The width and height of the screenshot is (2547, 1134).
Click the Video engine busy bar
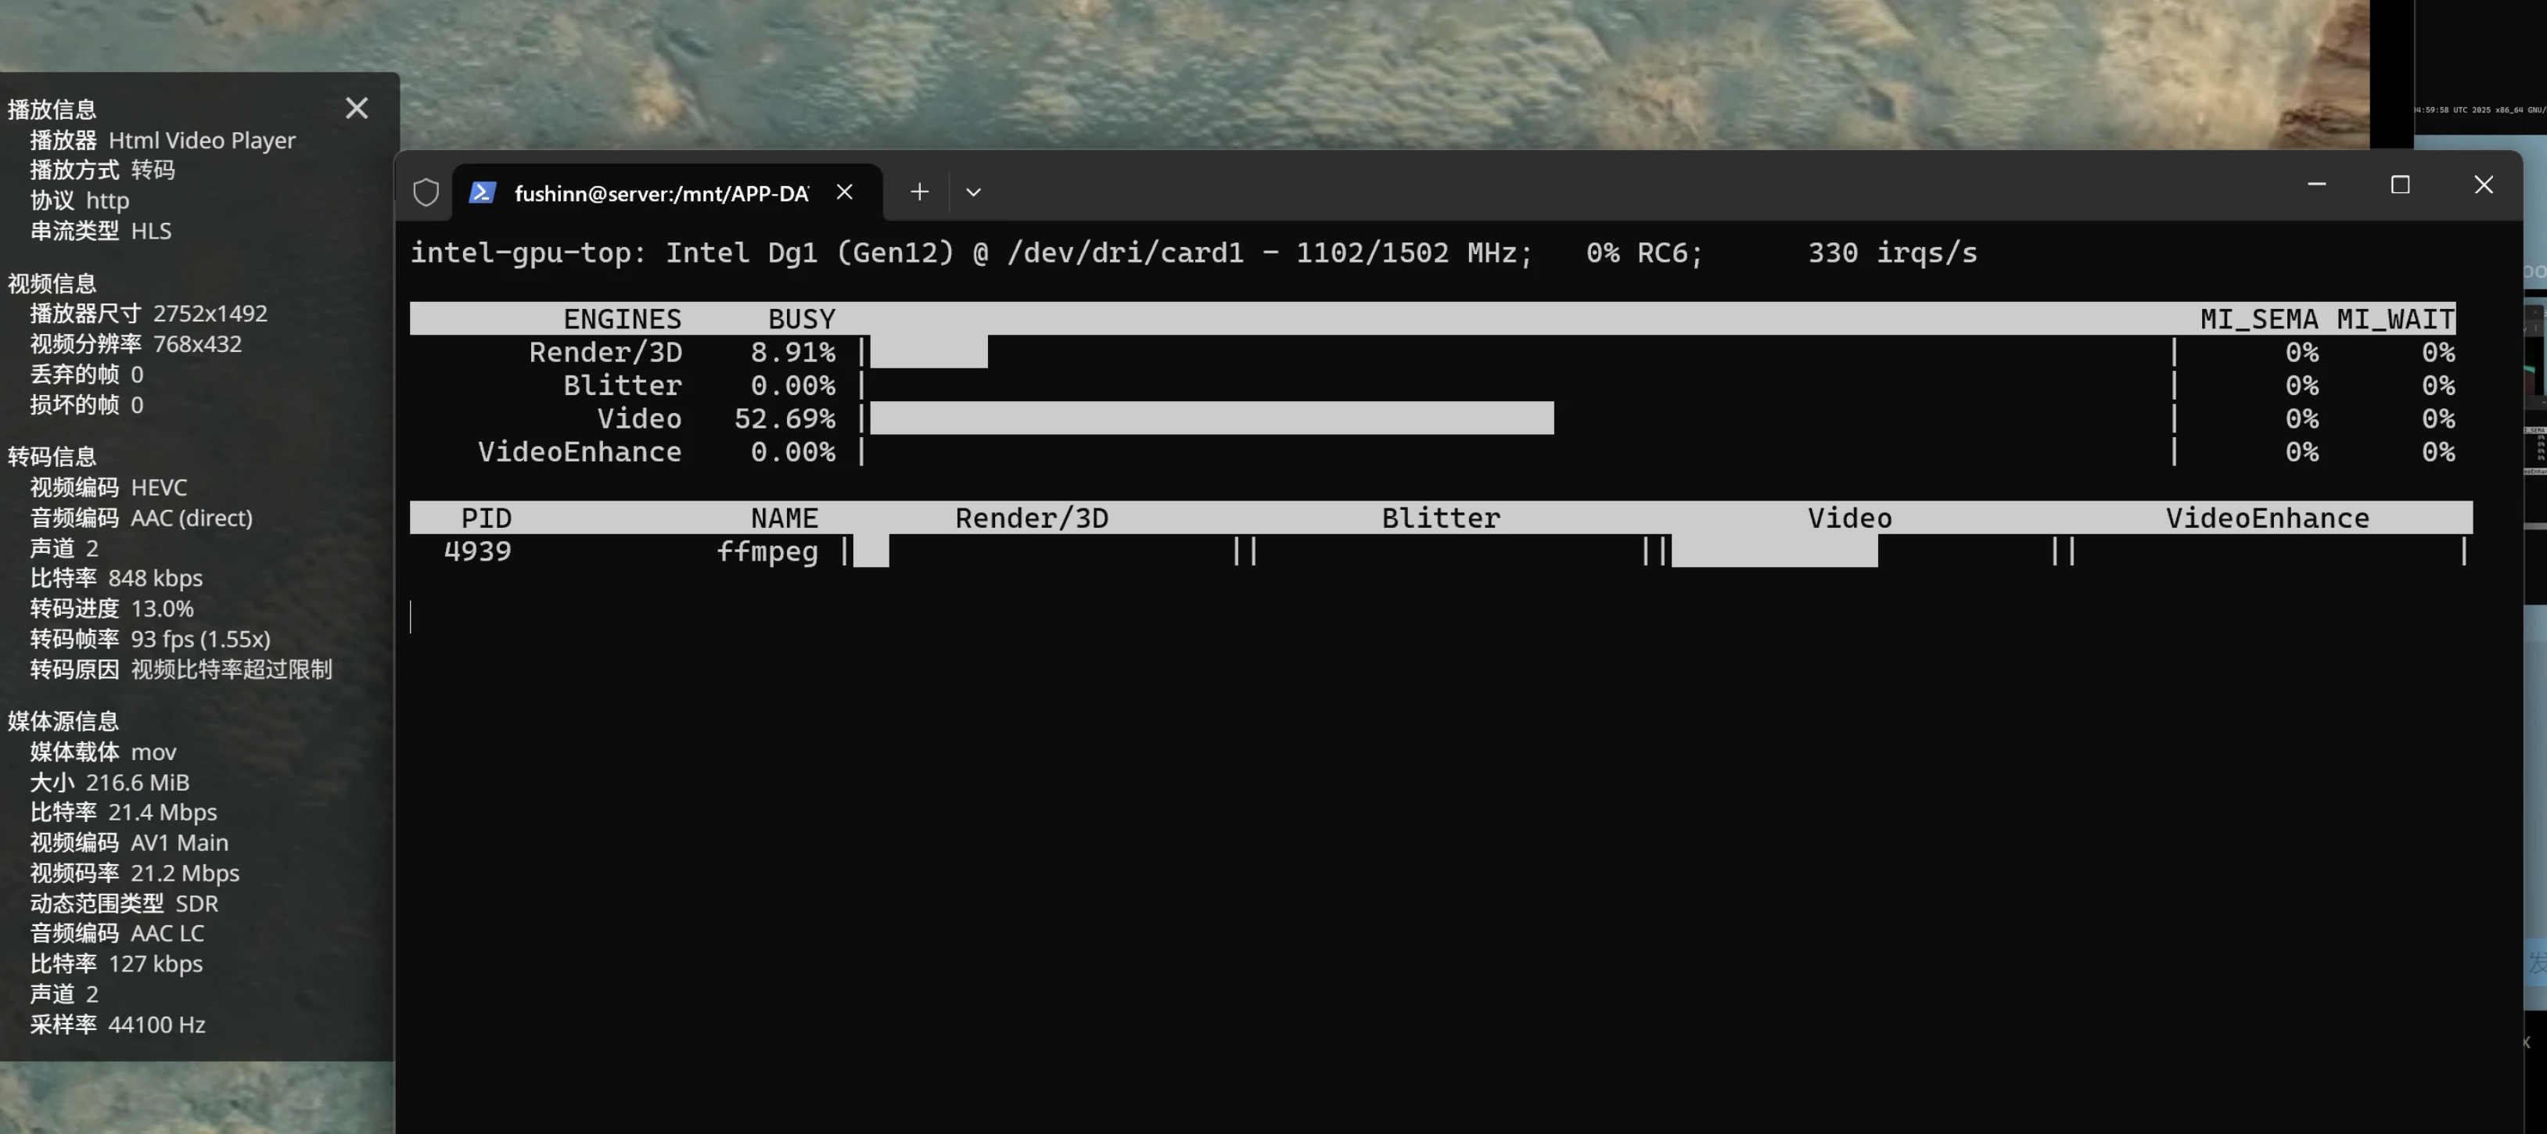pyautogui.click(x=1211, y=418)
